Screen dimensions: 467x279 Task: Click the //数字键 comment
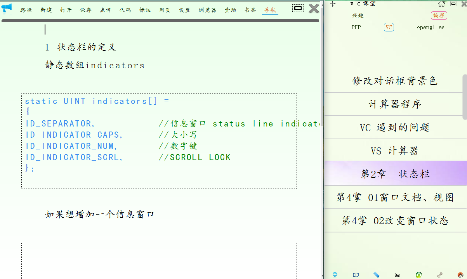tap(178, 146)
